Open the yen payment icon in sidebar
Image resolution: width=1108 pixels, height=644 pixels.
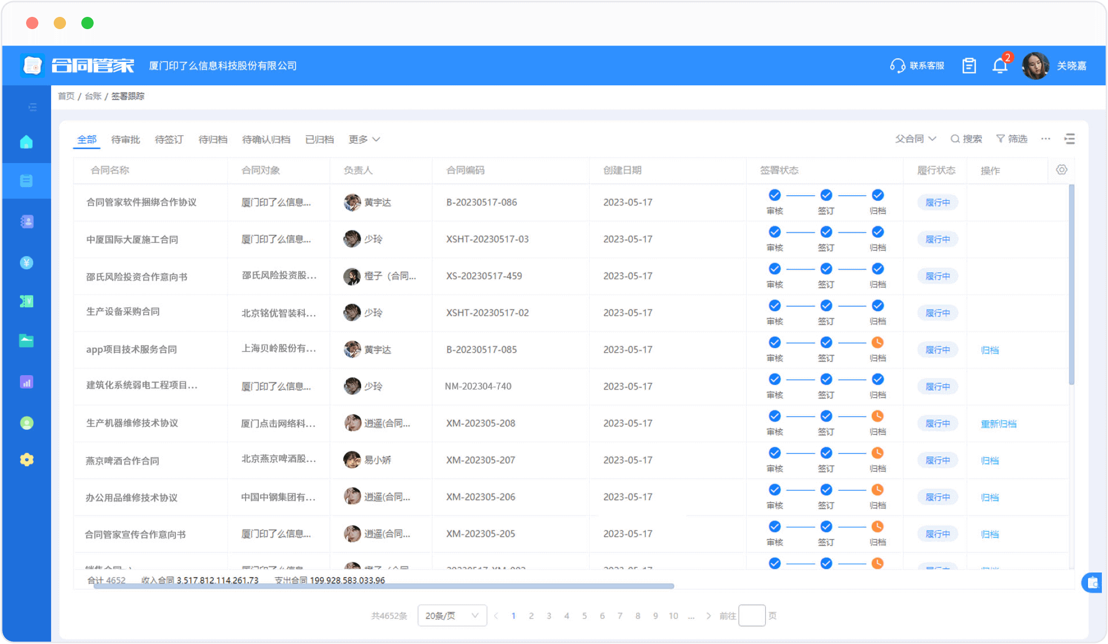27,263
